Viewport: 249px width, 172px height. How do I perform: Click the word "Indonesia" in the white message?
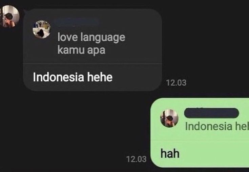pyautogui.click(x=58, y=77)
